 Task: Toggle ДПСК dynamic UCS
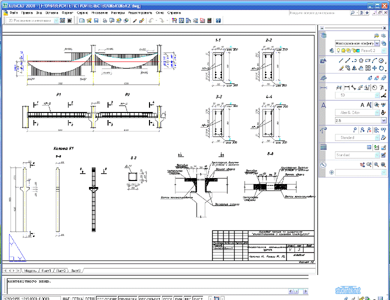click(167, 298)
